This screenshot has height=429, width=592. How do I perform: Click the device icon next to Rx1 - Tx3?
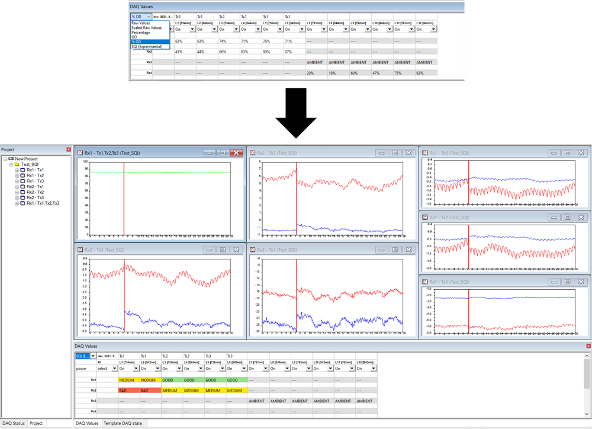click(22, 181)
